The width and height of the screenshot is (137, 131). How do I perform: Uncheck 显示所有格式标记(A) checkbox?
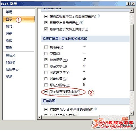click(46, 91)
